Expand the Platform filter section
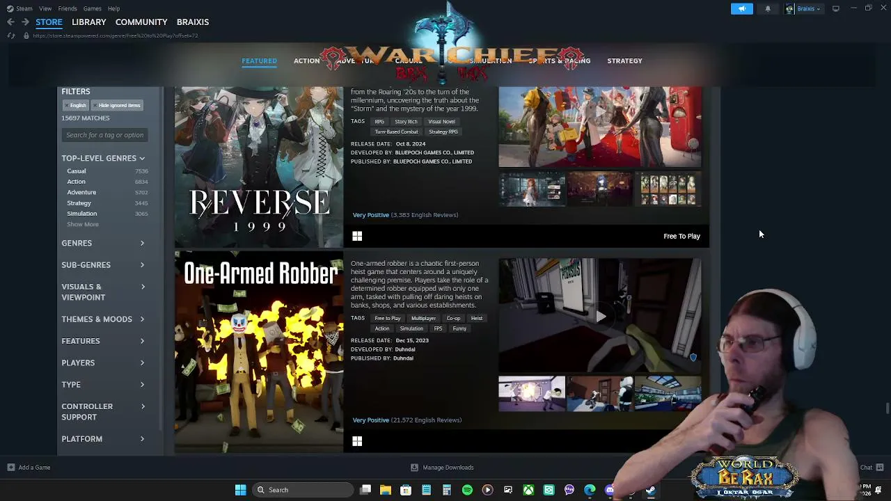Image resolution: width=891 pixels, height=501 pixels. click(103, 439)
